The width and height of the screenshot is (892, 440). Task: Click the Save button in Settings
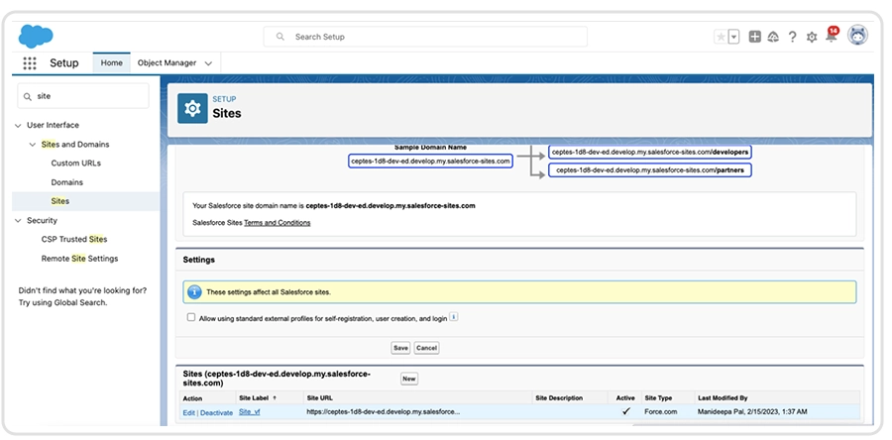(400, 348)
